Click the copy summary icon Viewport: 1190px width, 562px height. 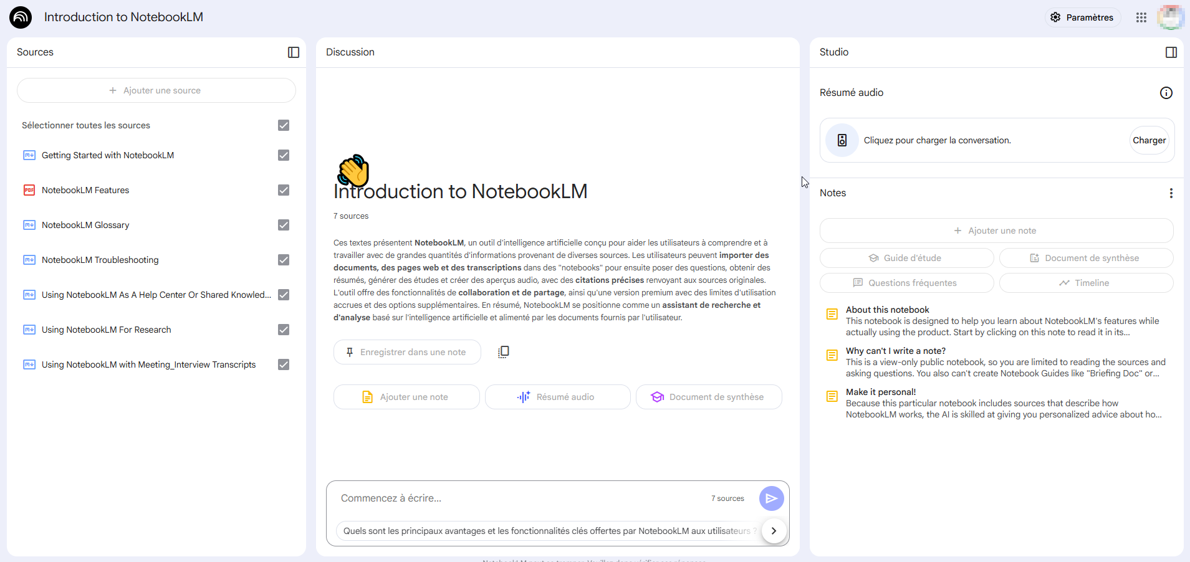(x=504, y=352)
